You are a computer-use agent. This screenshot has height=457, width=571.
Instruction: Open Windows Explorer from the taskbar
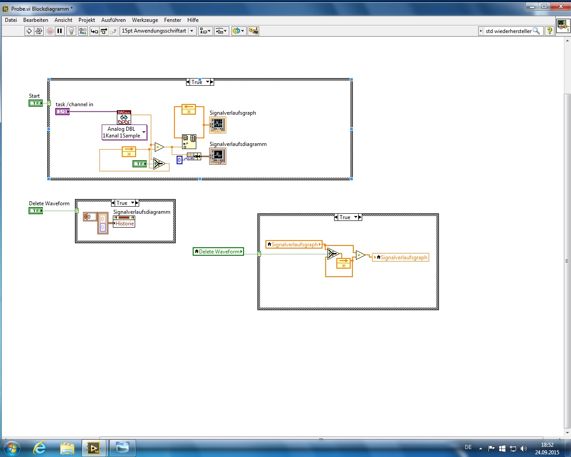point(67,448)
